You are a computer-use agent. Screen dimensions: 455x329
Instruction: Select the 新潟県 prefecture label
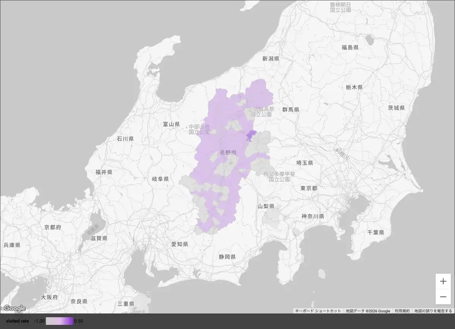(271, 59)
